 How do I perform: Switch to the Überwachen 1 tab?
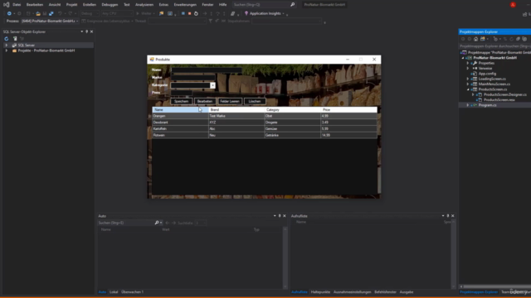[133, 292]
